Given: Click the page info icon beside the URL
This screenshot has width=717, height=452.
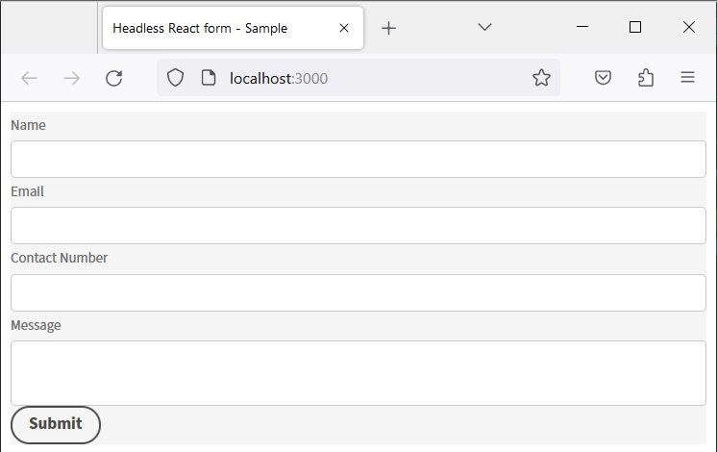Looking at the screenshot, I should click(x=208, y=79).
